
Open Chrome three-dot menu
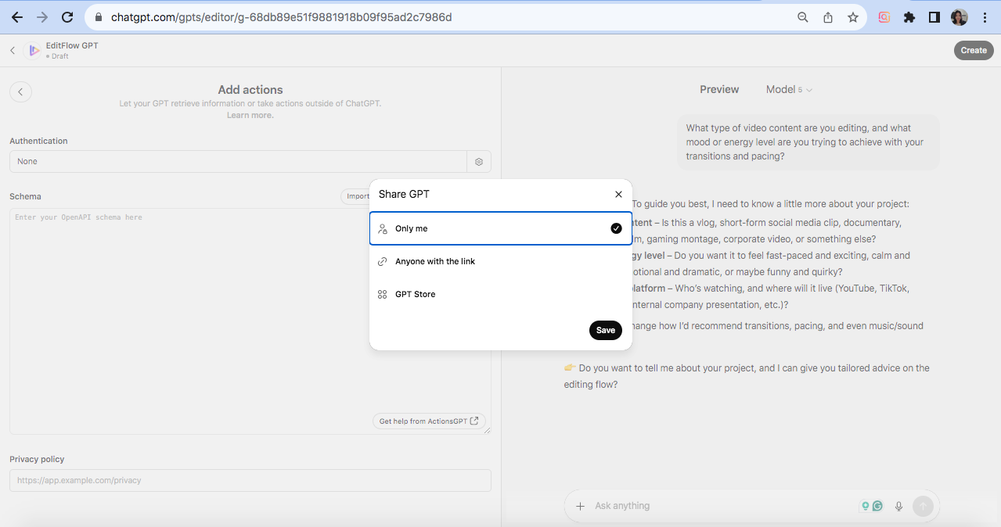point(985,17)
